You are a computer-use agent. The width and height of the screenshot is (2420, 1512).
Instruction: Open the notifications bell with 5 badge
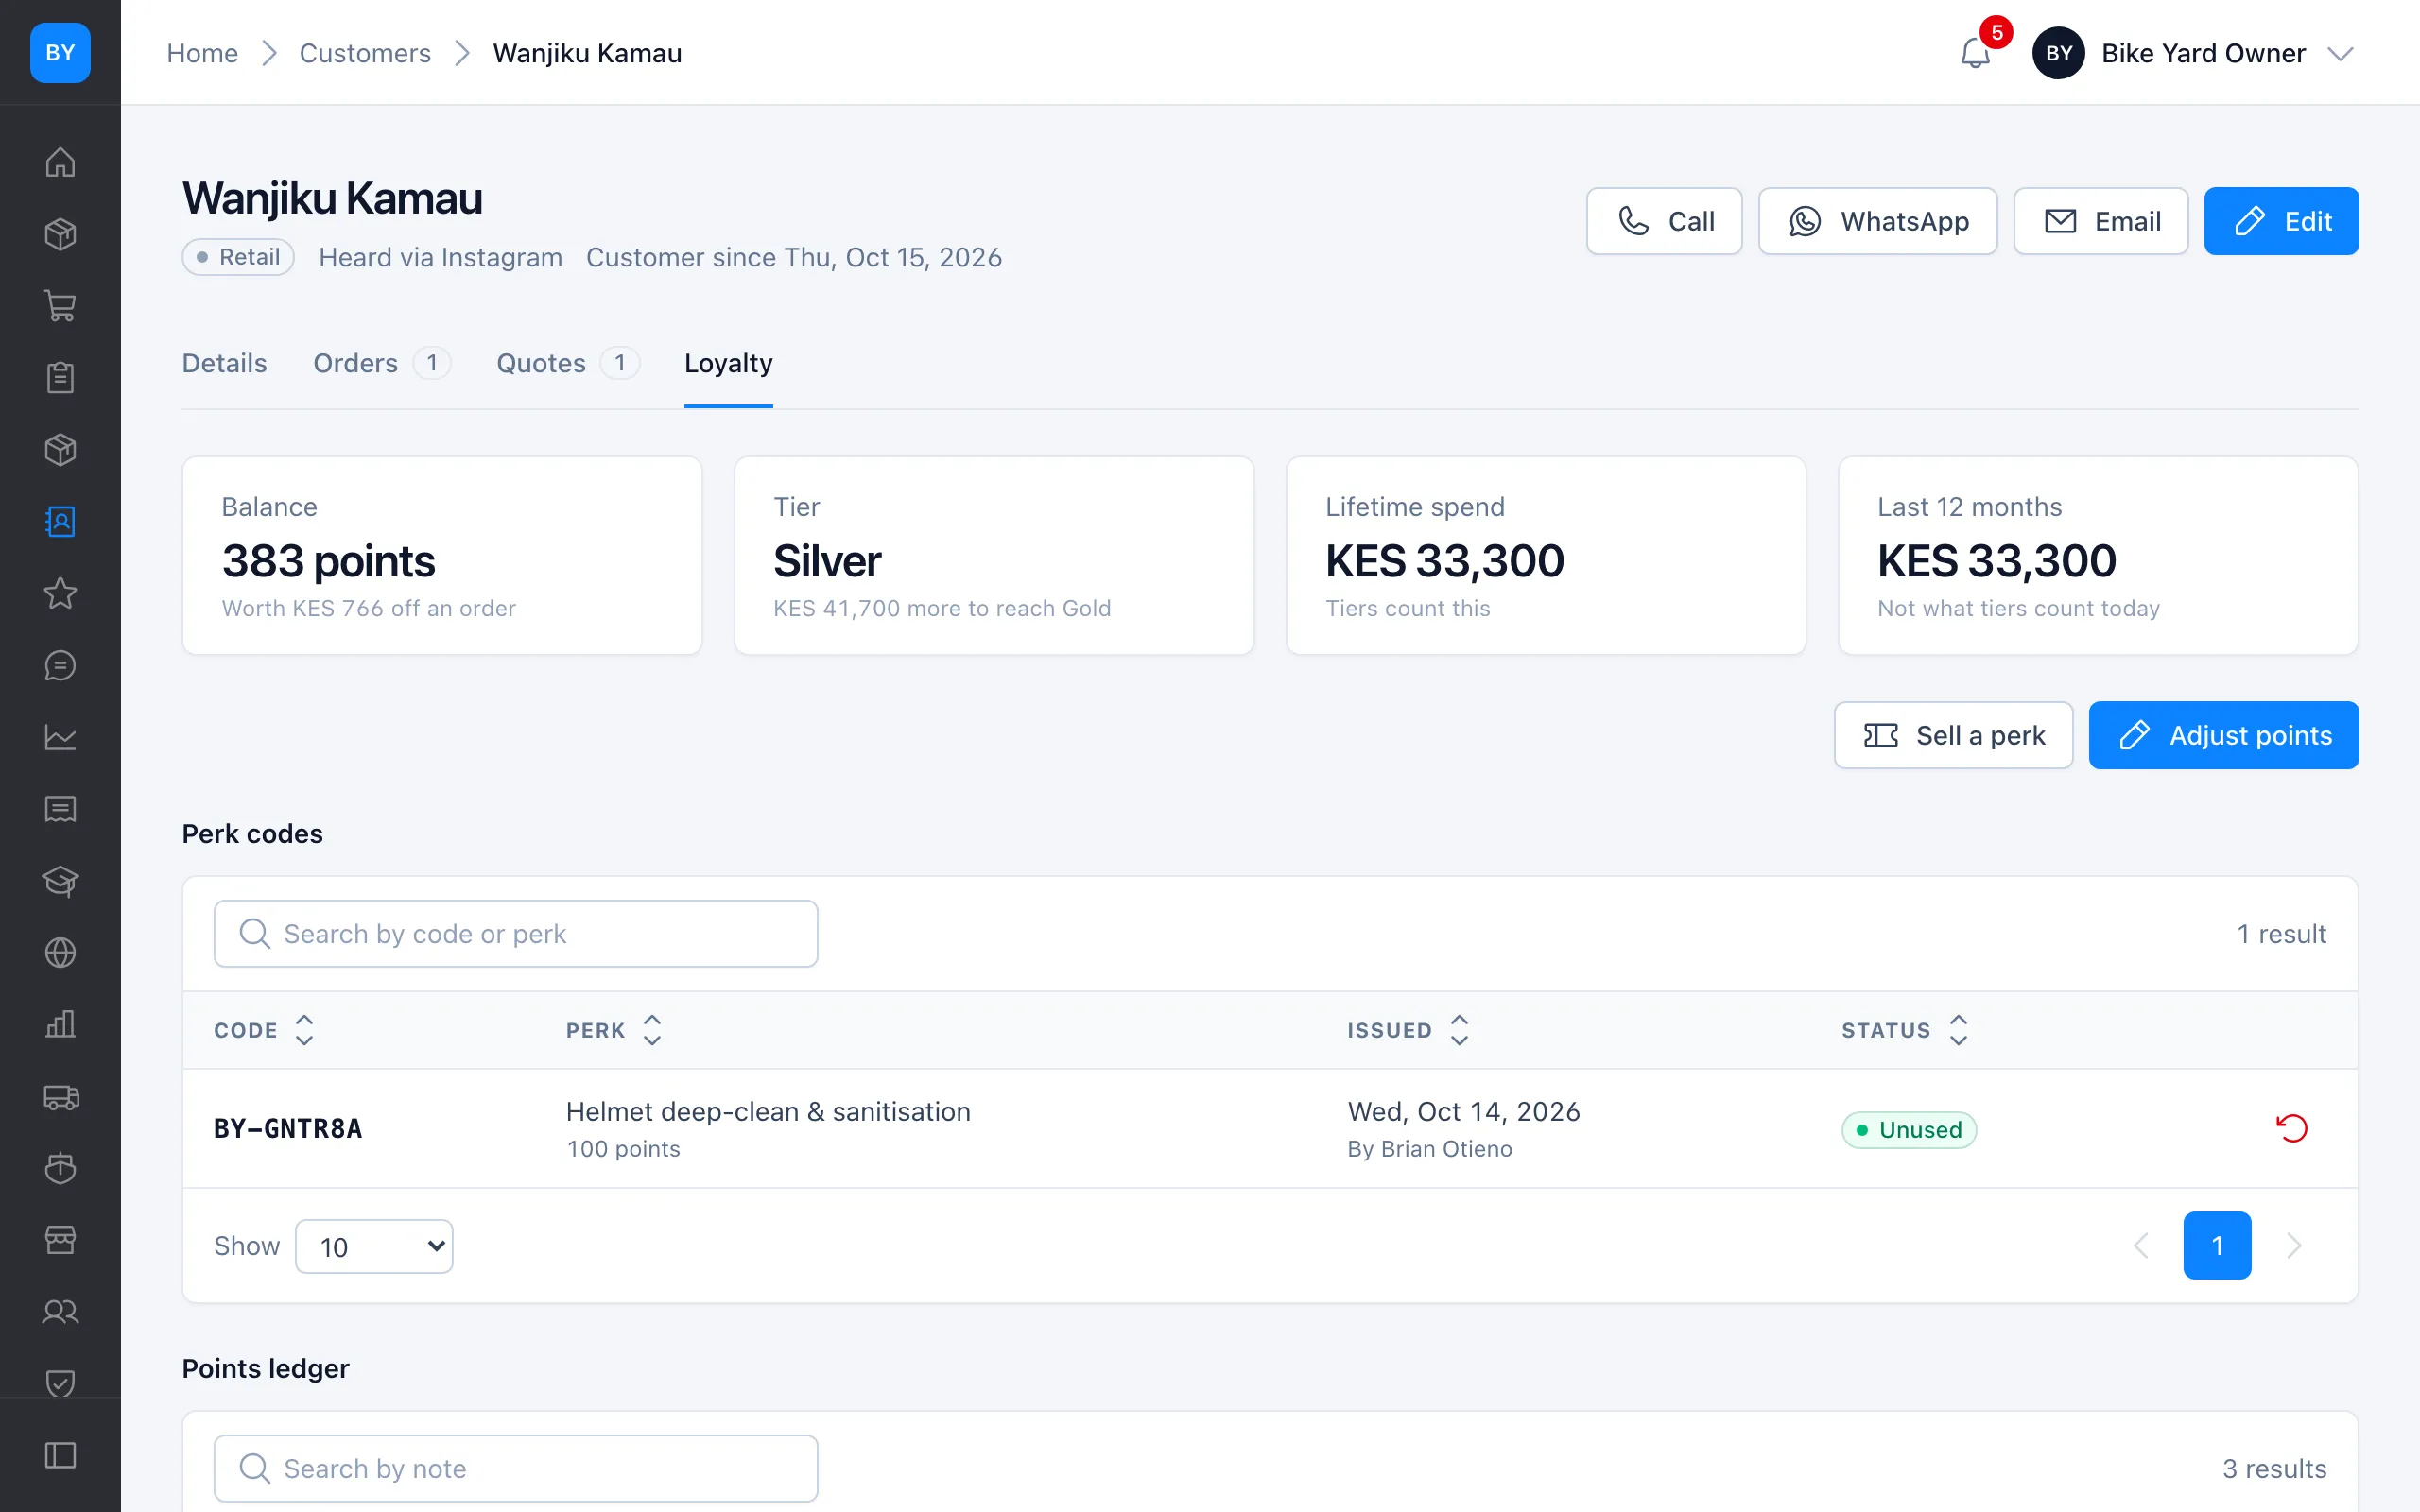[1975, 53]
